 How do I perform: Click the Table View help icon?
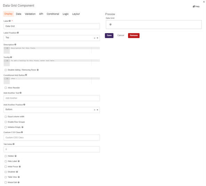[x=19, y=177]
